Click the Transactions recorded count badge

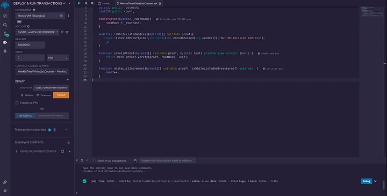(x=49, y=130)
